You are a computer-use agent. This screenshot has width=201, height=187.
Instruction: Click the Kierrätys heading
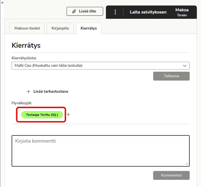pos(26,46)
